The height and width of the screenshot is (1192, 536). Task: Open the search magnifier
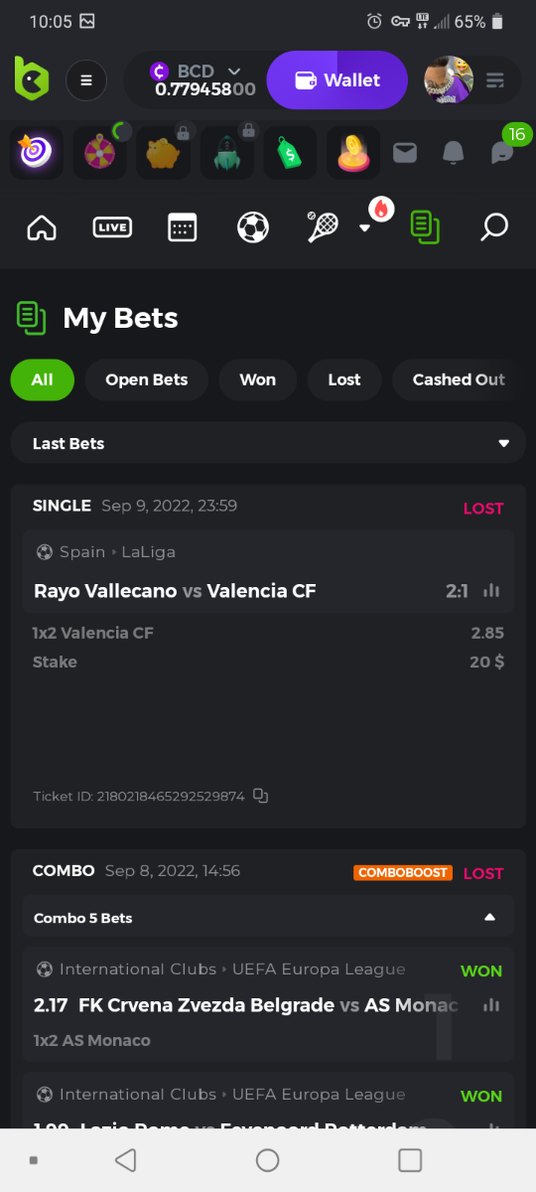[x=493, y=227]
